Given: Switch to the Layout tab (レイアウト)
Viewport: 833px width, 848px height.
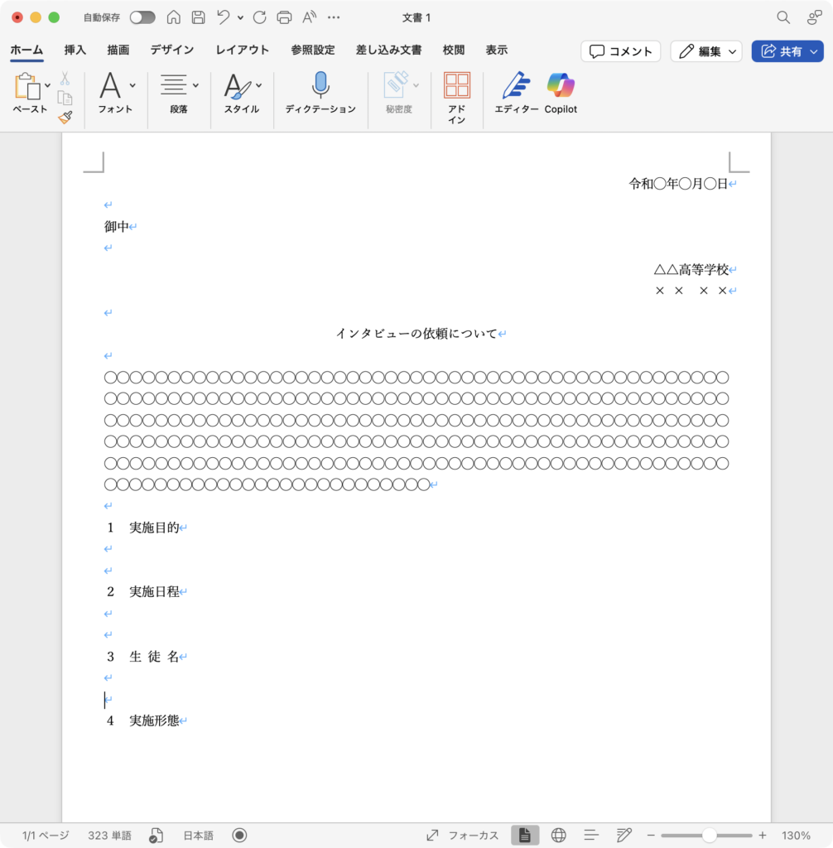Looking at the screenshot, I should pos(243,50).
